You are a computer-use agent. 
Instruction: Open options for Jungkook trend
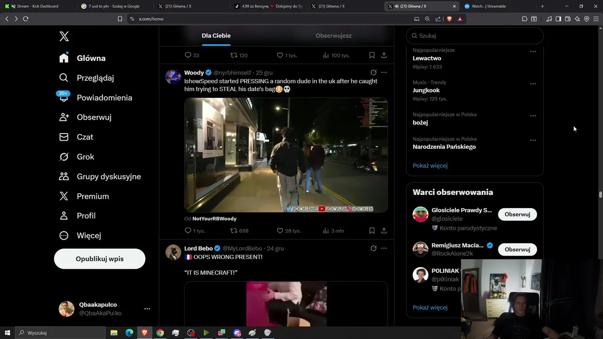533,84
